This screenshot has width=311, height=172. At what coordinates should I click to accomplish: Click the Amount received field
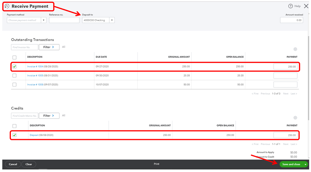click(x=292, y=20)
